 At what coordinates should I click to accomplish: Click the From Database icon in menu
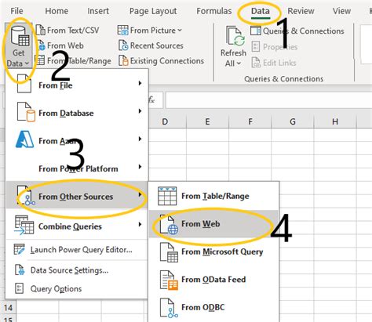click(26, 112)
